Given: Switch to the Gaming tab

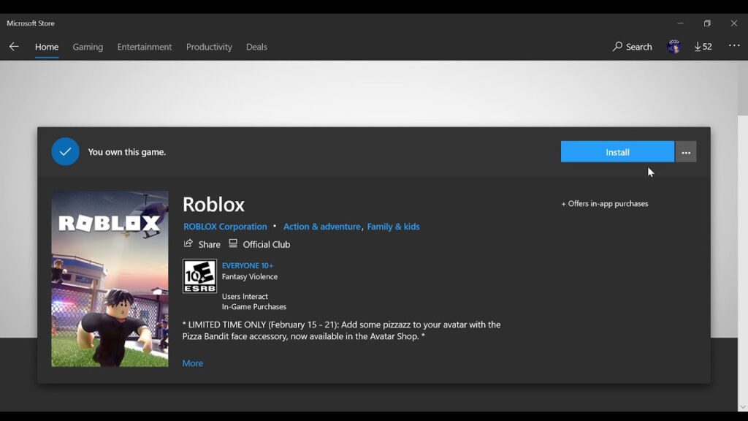Looking at the screenshot, I should tap(88, 46).
